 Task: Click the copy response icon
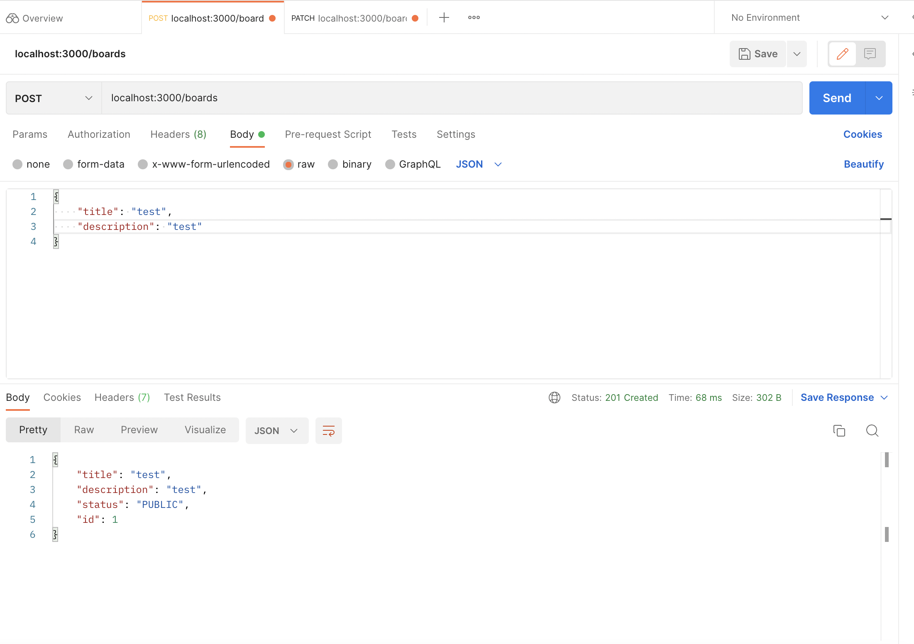tap(839, 431)
